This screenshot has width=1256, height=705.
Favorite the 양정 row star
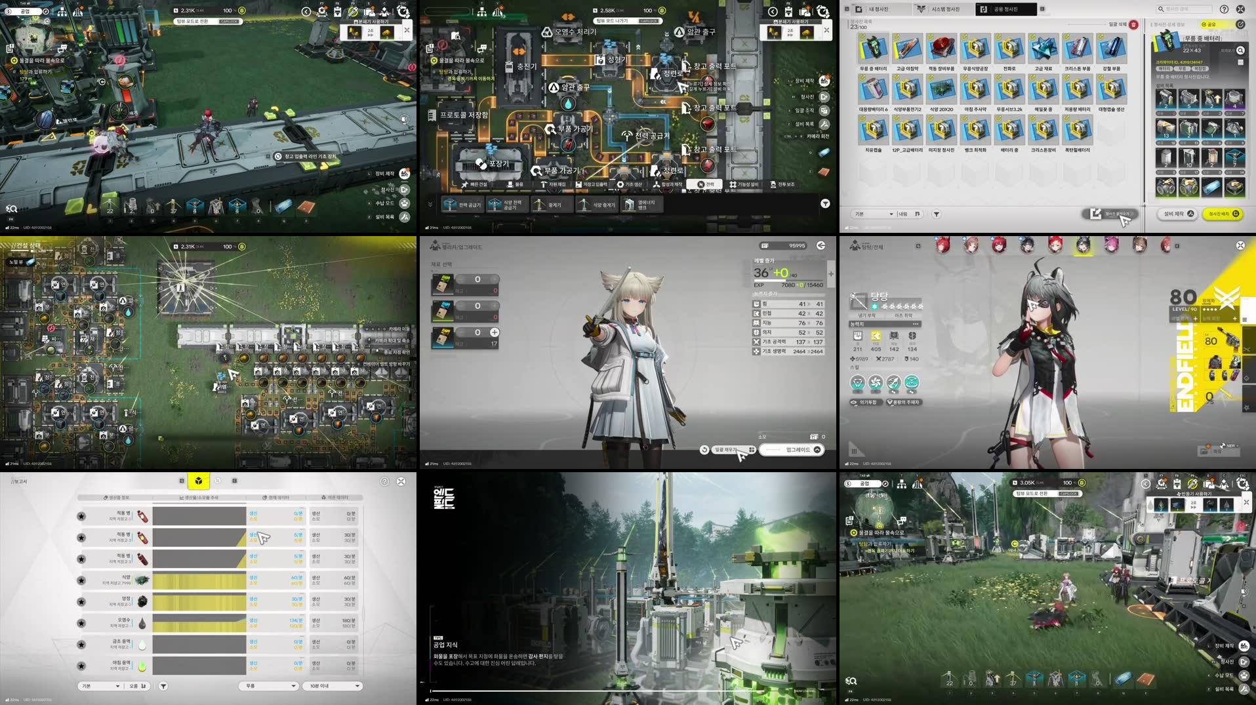81,602
